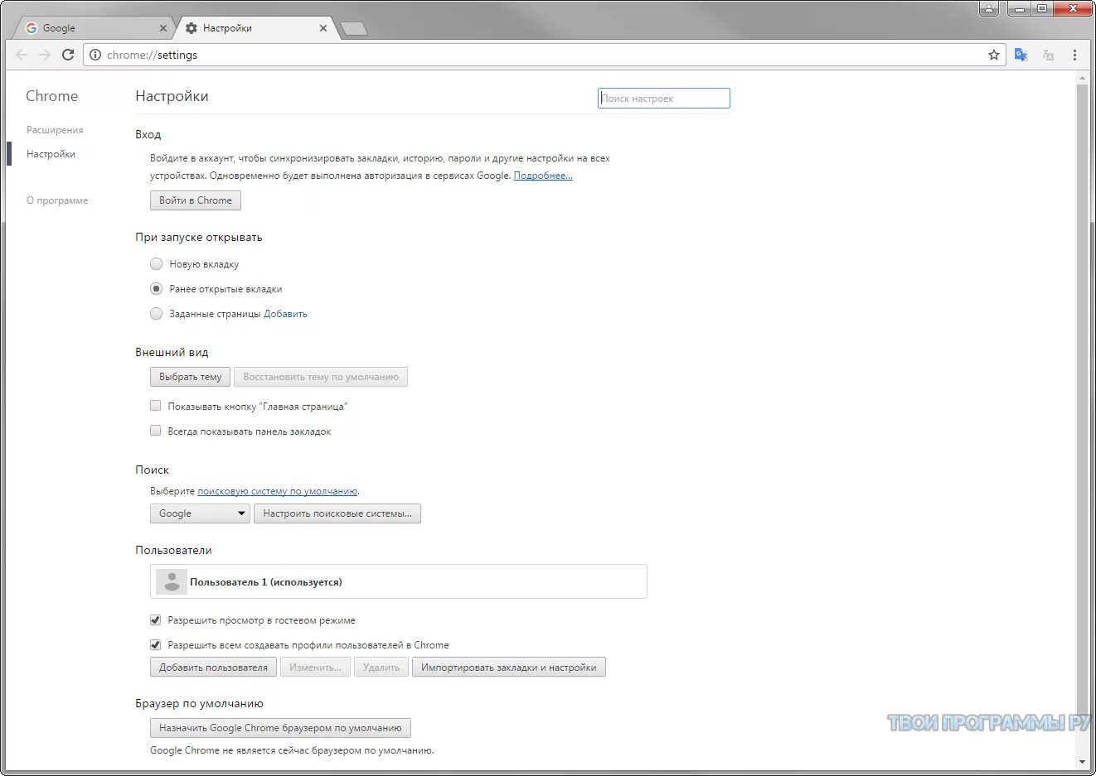
Task: View site information icon in address bar
Action: point(95,55)
